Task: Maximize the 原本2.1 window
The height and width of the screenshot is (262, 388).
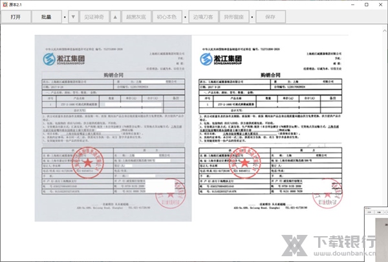Action: pos(367,5)
